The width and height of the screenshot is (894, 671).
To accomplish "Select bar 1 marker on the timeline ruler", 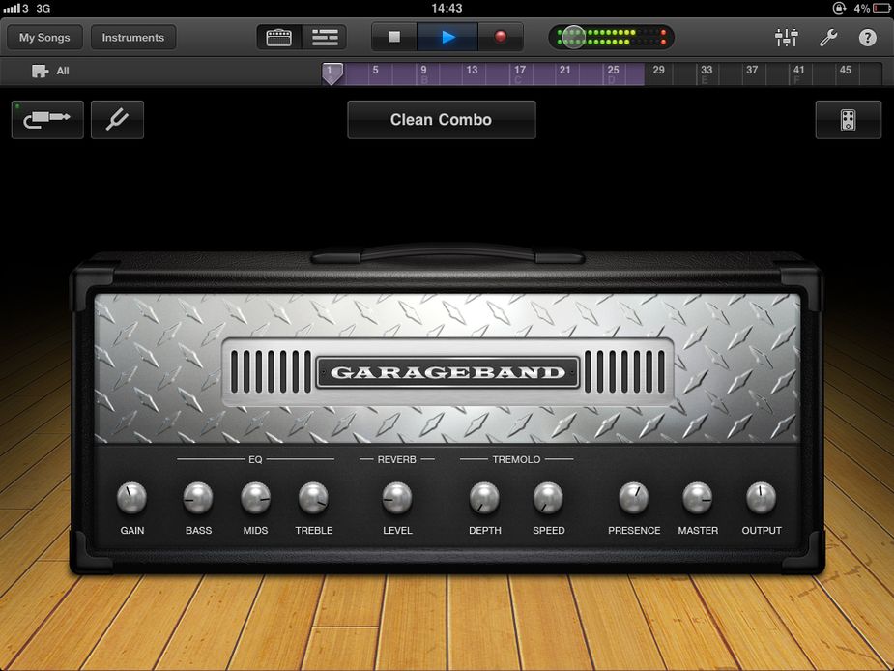I will (332, 71).
